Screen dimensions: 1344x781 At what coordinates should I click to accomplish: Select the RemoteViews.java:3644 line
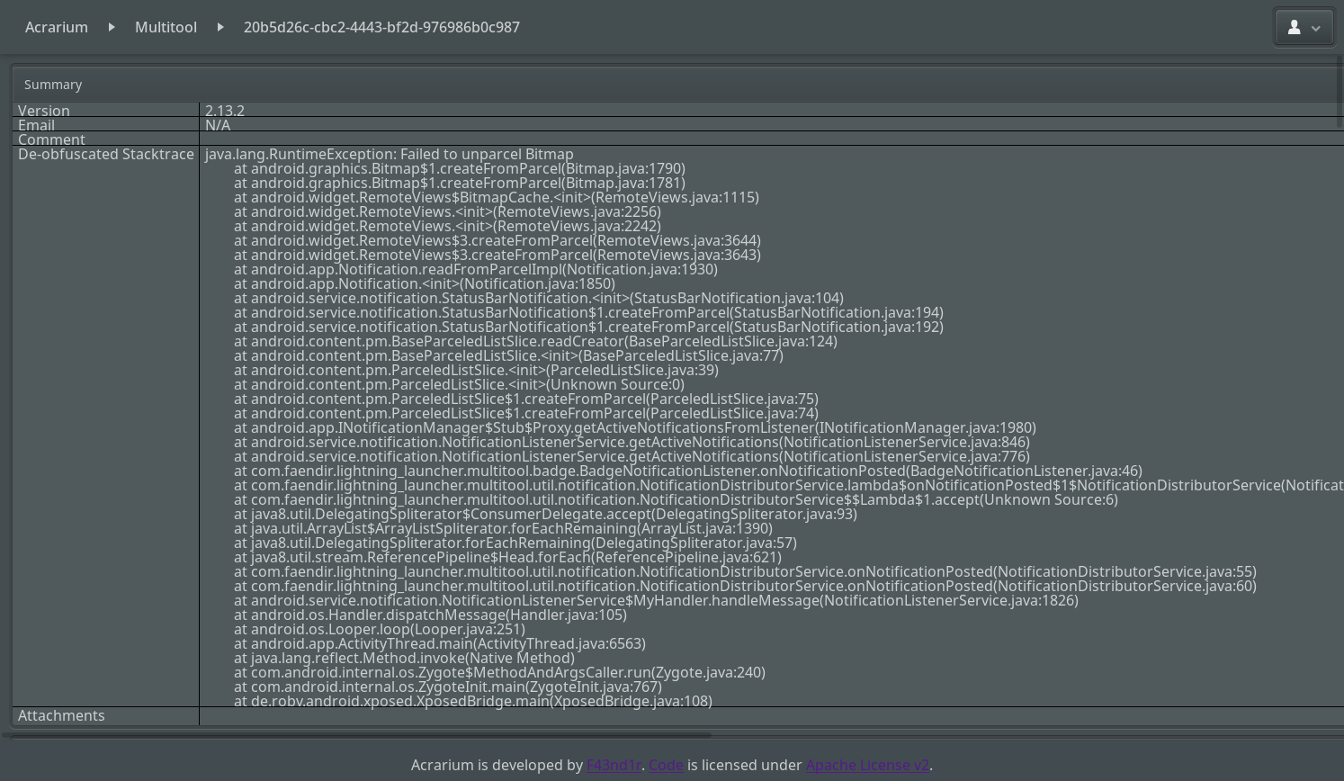pos(497,240)
